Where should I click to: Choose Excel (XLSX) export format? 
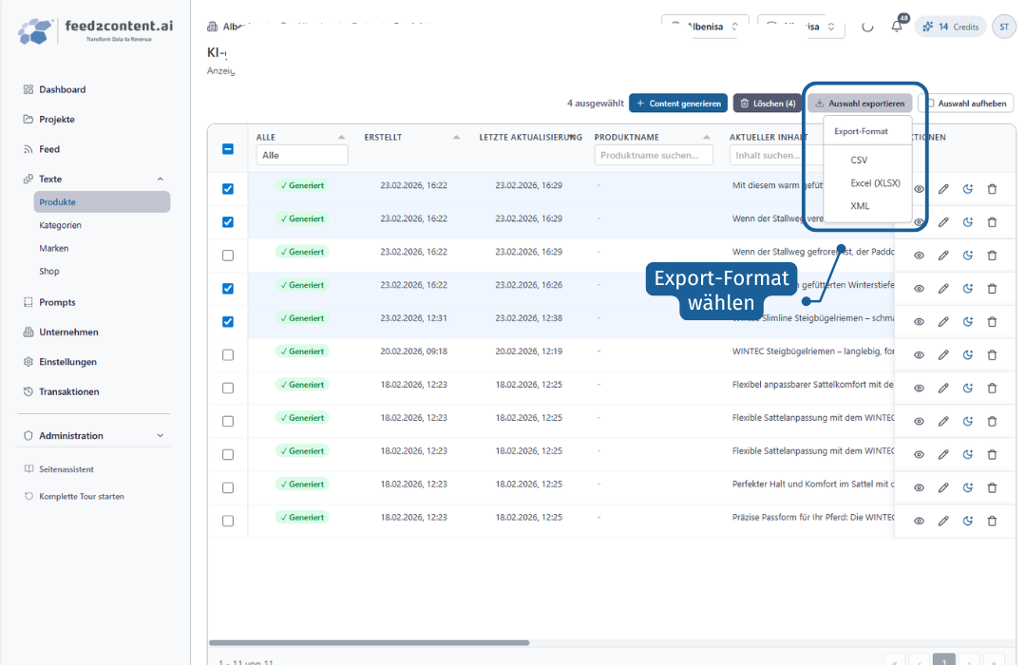click(875, 183)
